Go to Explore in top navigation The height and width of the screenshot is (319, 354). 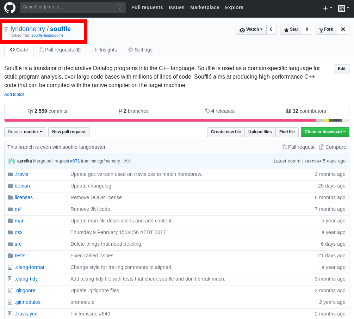234,7
